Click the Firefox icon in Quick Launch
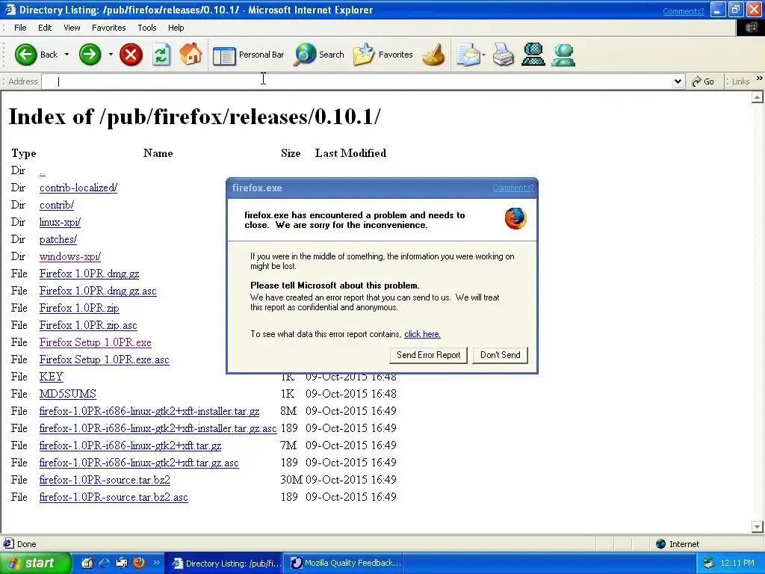Viewport: 765px width, 574px height. [139, 563]
